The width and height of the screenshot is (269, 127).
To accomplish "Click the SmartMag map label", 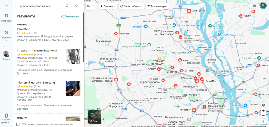I will pos(211,81).
